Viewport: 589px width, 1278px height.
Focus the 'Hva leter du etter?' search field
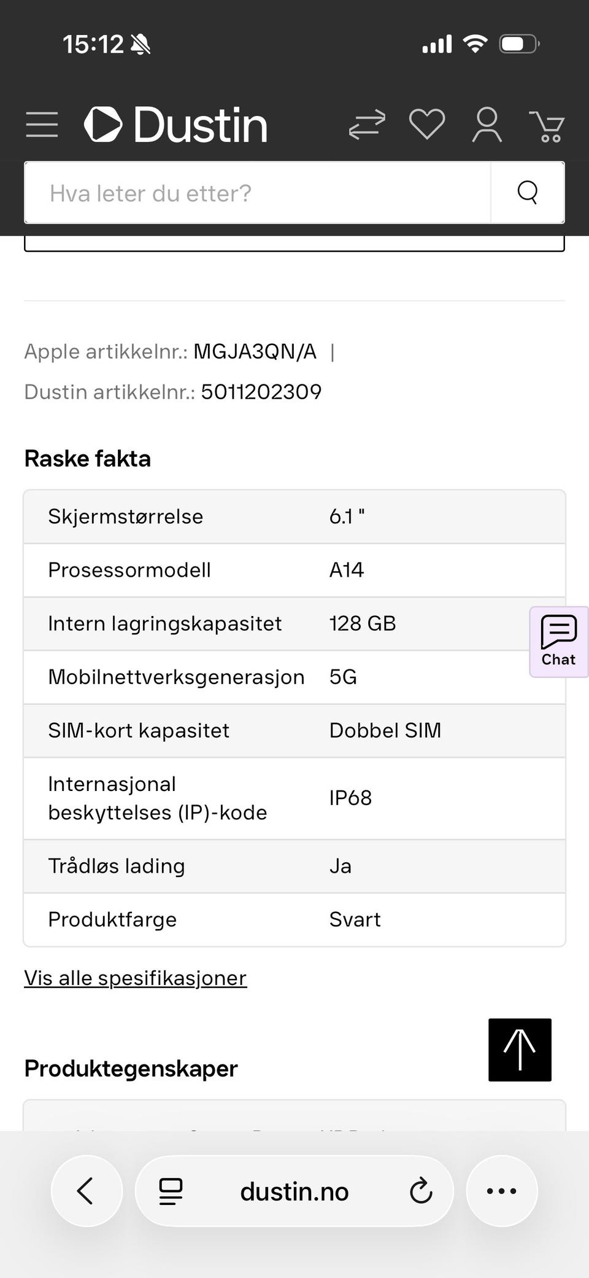[258, 192]
